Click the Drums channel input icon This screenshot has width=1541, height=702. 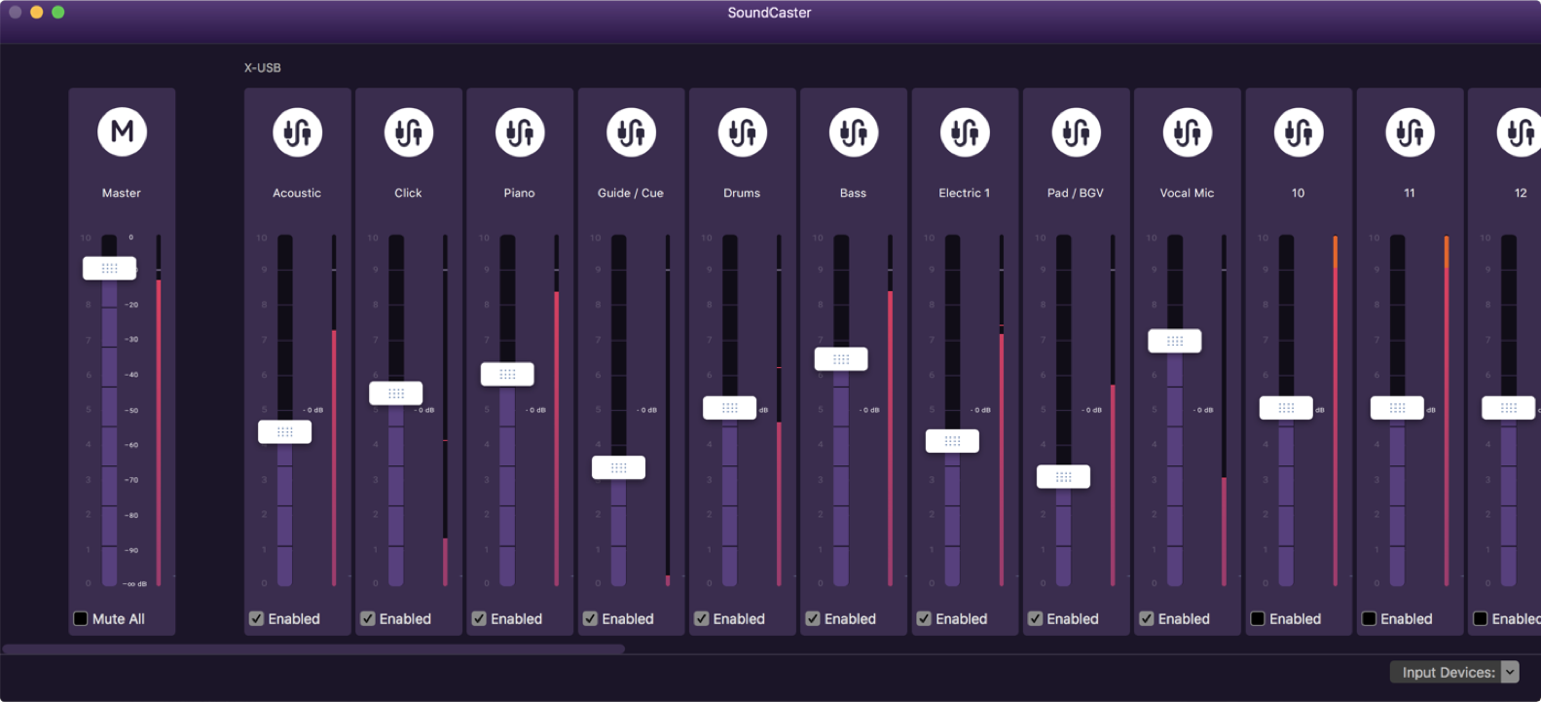(742, 131)
